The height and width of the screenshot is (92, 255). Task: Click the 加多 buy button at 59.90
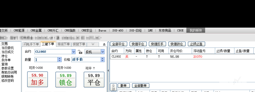click(38, 79)
